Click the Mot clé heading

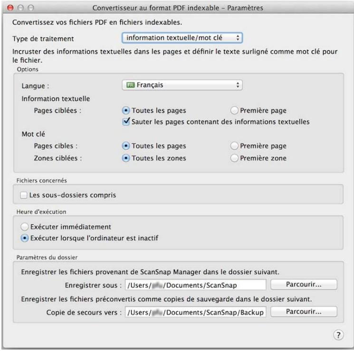click(33, 134)
